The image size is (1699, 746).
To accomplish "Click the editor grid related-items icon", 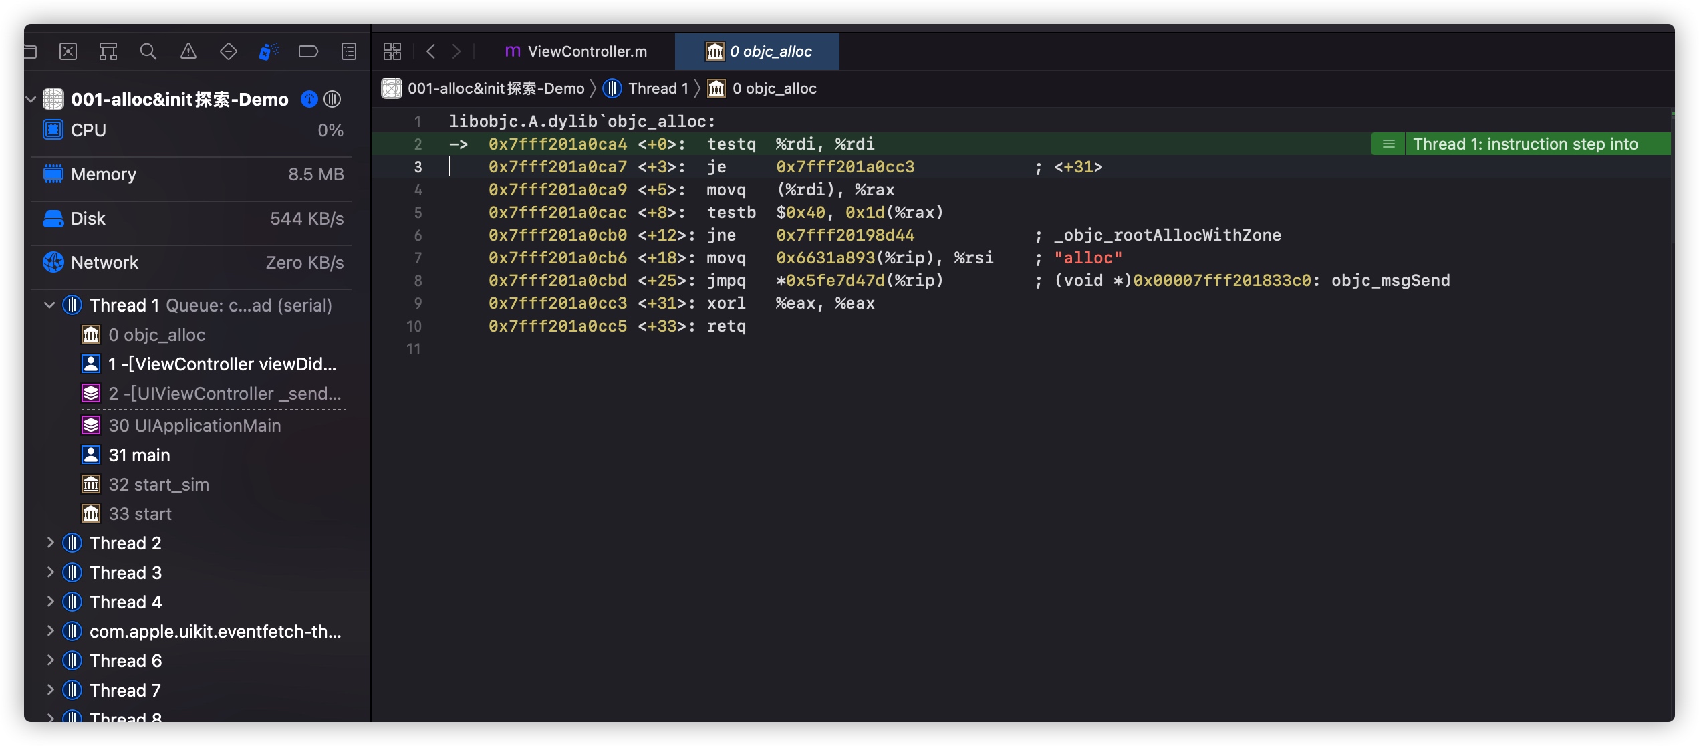I will [x=392, y=51].
